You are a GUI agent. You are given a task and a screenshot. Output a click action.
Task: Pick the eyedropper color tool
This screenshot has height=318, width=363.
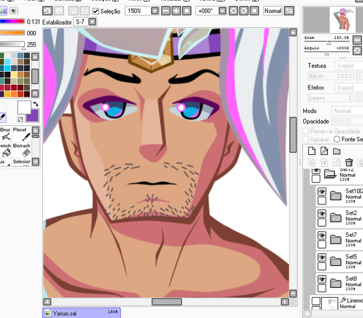pos(3,118)
